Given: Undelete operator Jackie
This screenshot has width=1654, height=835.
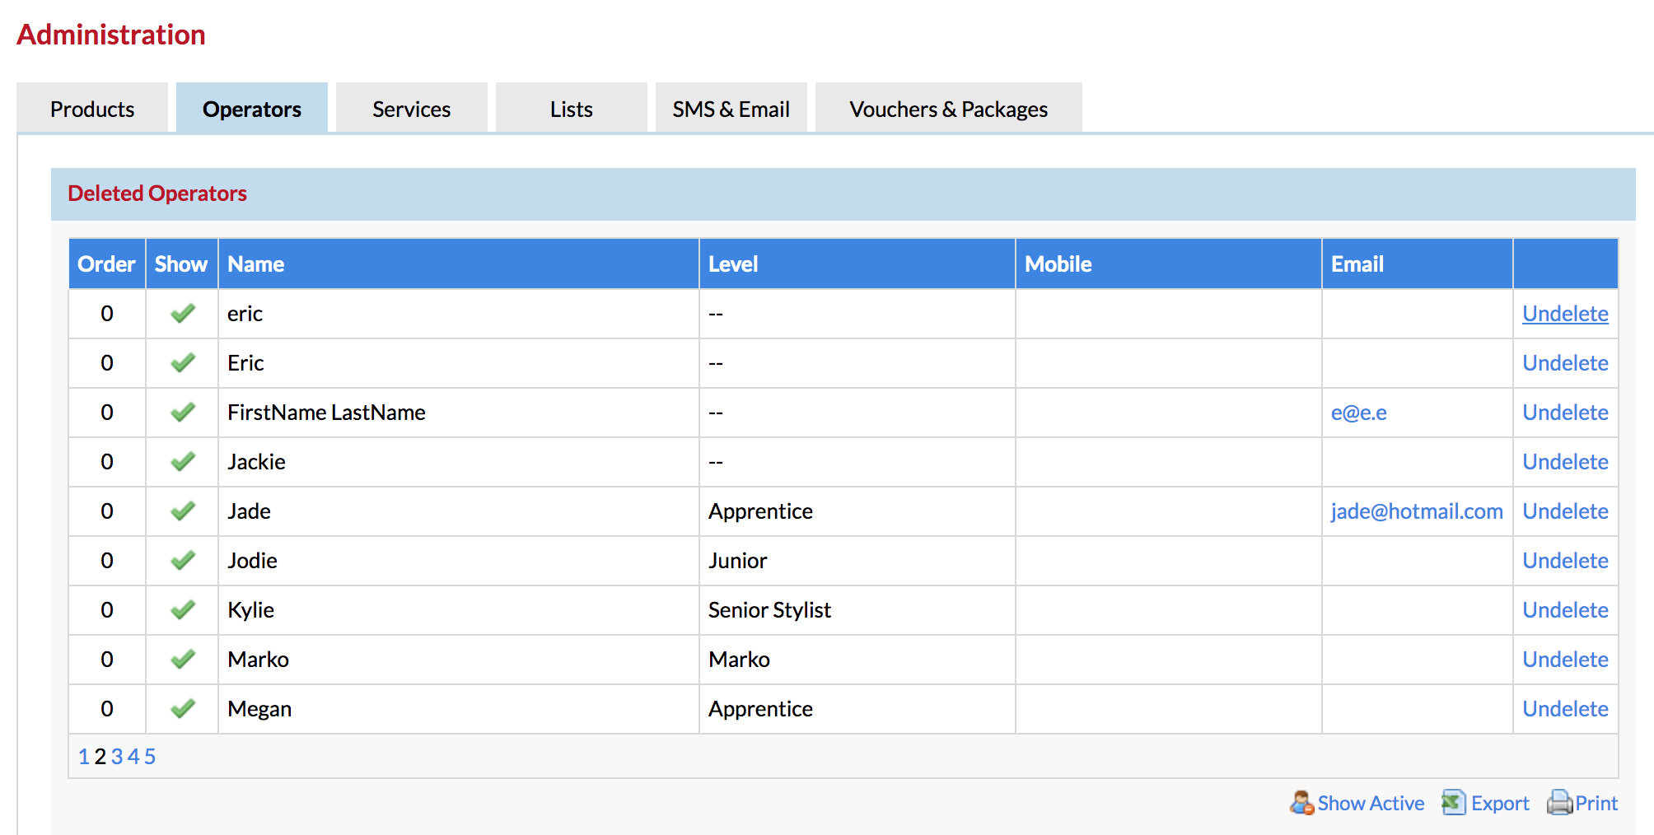Looking at the screenshot, I should (1565, 462).
